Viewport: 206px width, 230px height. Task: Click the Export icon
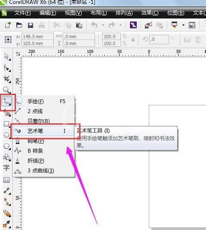(160, 25)
